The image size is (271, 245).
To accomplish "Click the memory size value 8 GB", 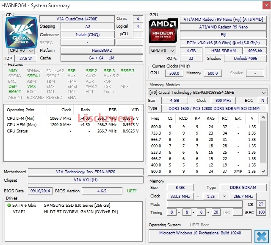I will tap(180, 188).
